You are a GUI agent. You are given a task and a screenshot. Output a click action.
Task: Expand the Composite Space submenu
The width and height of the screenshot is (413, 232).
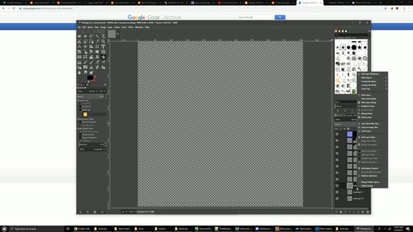point(372,81)
